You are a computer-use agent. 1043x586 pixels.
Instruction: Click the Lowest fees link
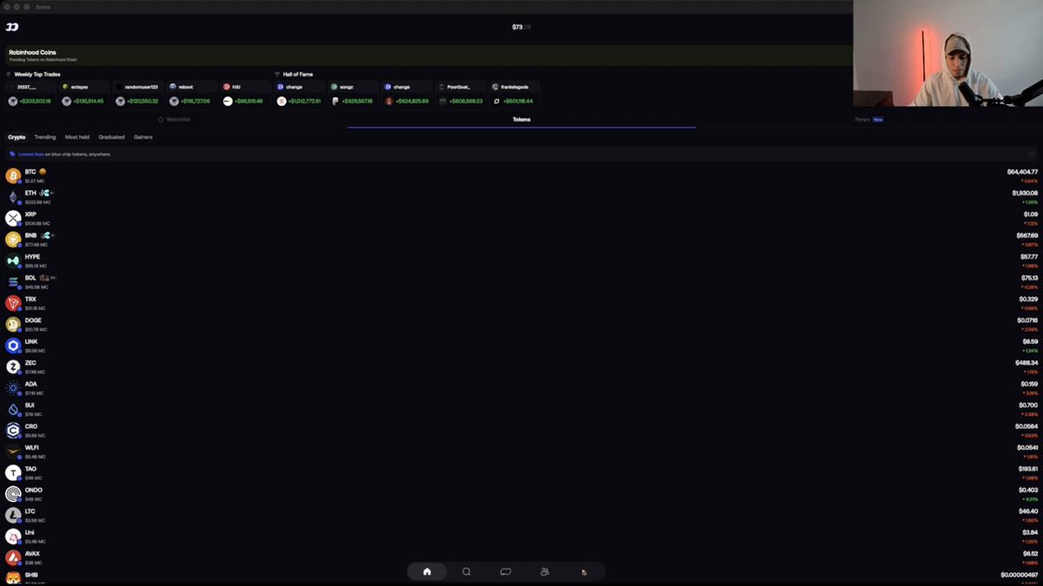tap(31, 155)
